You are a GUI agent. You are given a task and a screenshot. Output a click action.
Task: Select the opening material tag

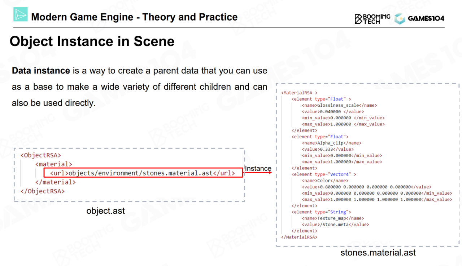coord(53,164)
